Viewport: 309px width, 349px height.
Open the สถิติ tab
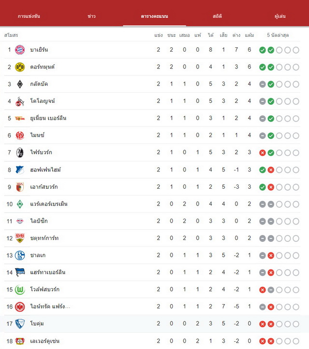pyautogui.click(x=217, y=16)
